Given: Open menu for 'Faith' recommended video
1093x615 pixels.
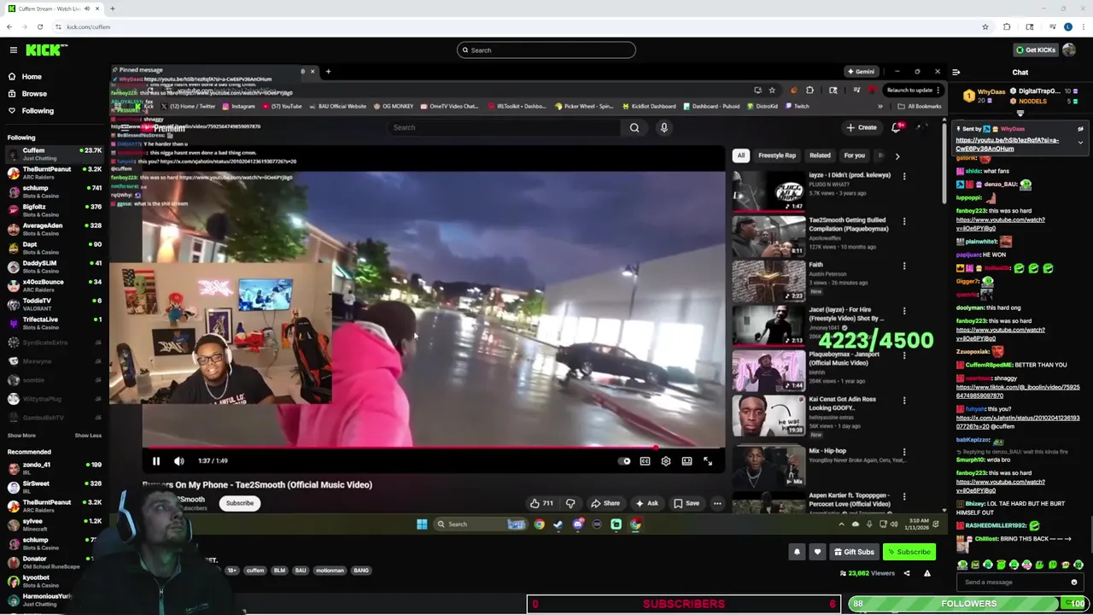Looking at the screenshot, I should click(904, 266).
